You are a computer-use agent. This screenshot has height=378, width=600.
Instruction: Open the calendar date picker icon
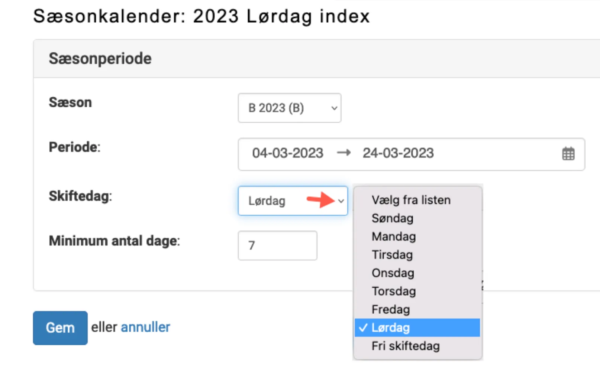(568, 153)
